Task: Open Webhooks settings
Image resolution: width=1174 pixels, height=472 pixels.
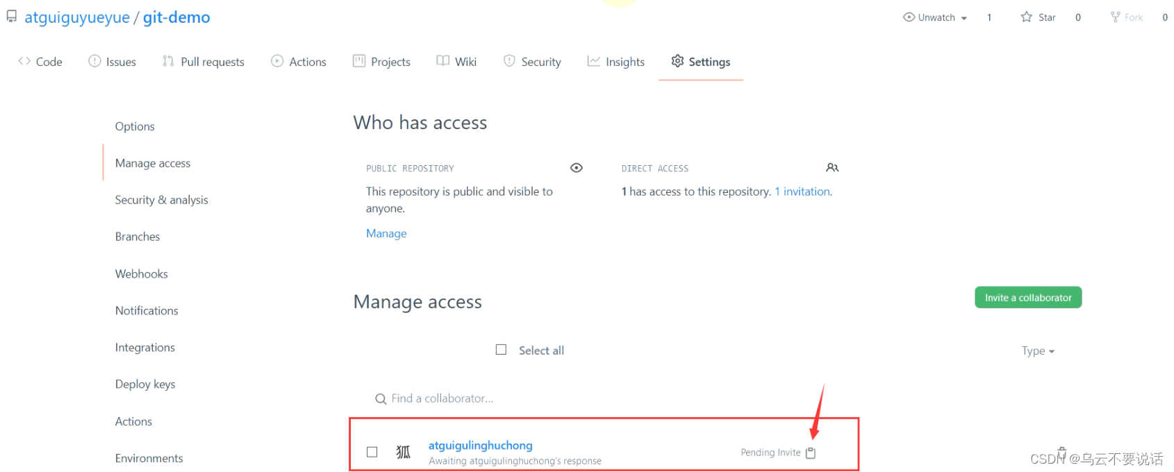Action: pos(142,273)
